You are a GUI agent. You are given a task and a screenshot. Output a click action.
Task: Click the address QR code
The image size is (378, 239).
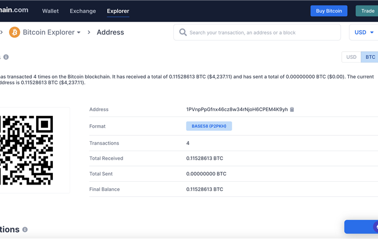(x=26, y=151)
